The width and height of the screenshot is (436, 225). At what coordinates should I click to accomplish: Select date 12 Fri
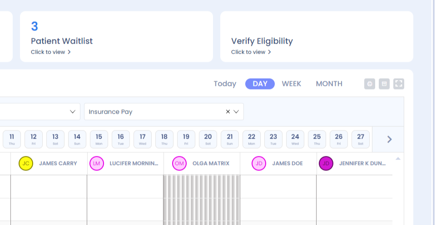coord(34,139)
